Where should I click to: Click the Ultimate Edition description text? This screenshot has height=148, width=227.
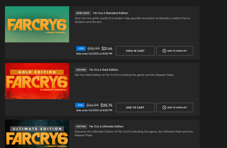(x=133, y=133)
